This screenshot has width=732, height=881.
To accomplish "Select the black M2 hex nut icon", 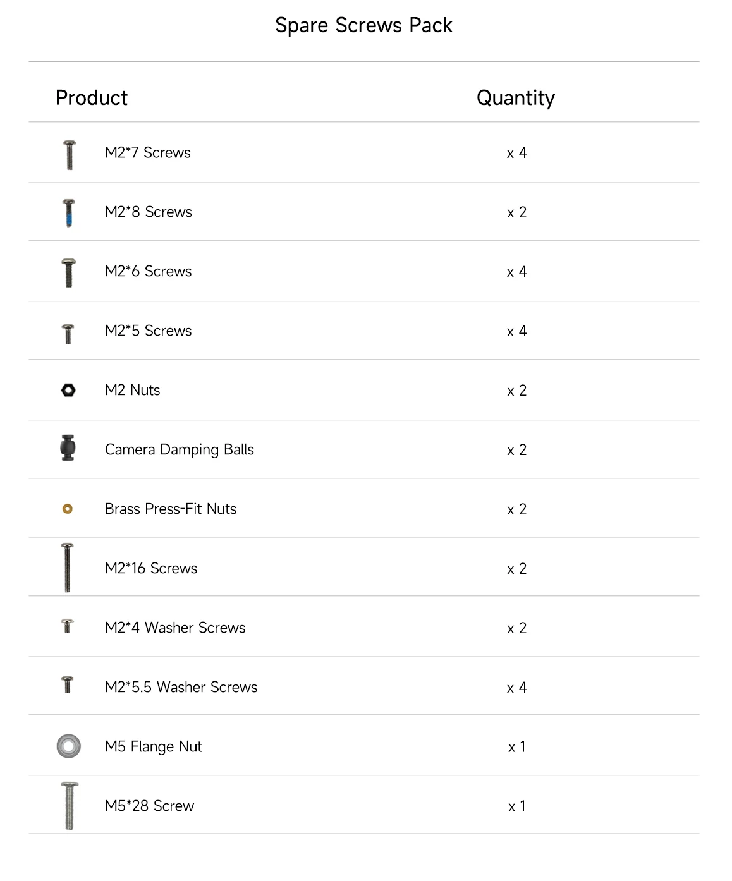I will (68, 390).
